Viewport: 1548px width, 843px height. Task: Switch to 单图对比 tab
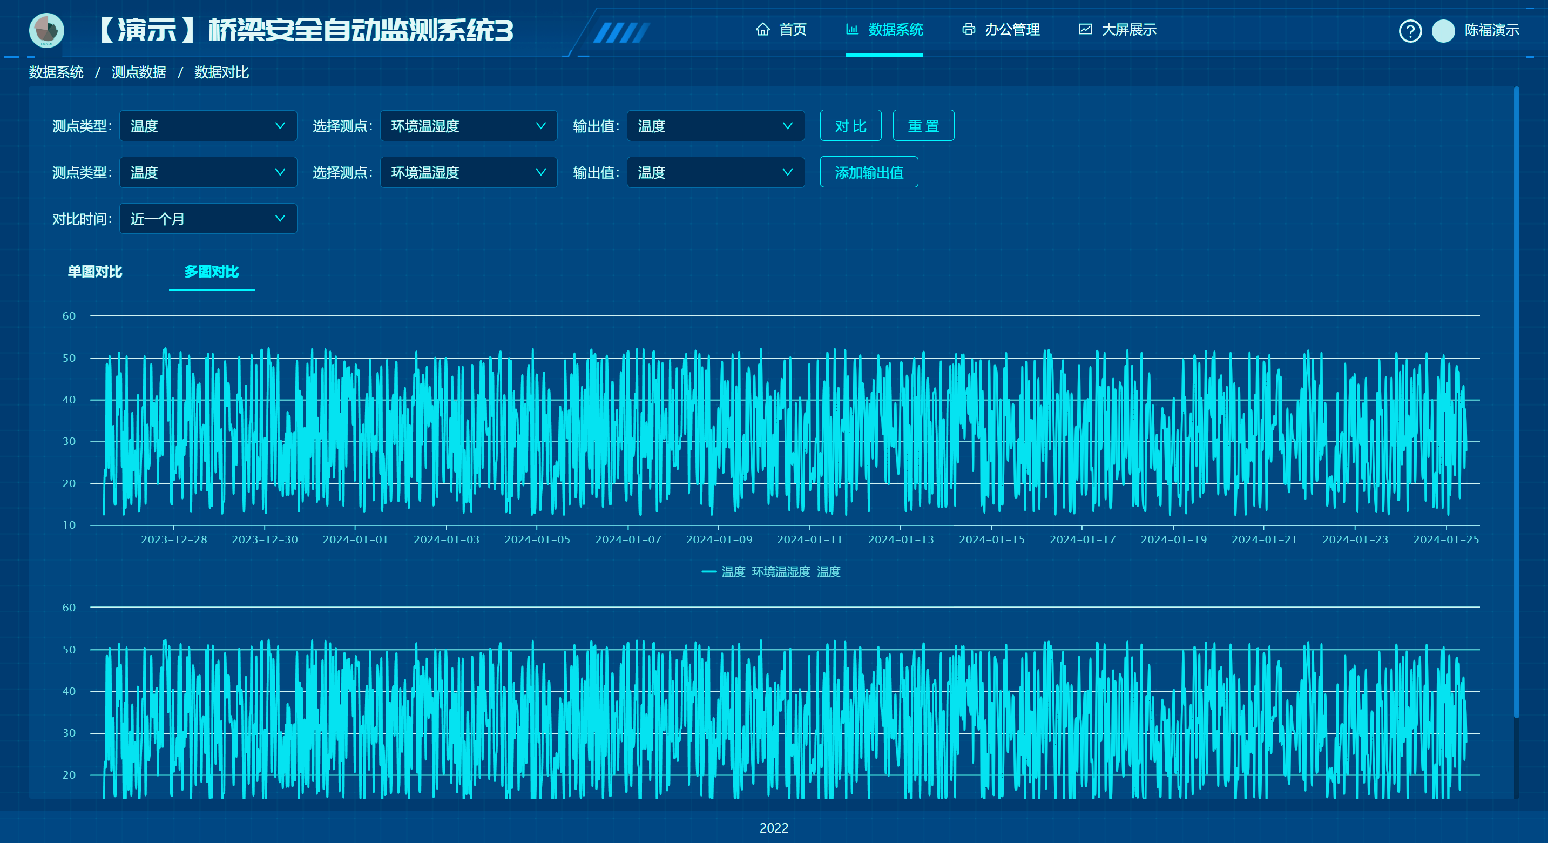95,272
